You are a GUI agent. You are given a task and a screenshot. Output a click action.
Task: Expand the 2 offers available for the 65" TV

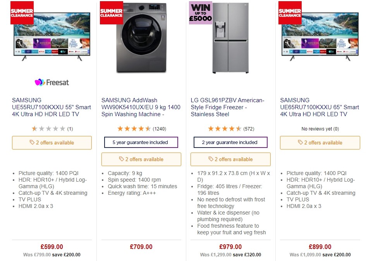pos(320,143)
